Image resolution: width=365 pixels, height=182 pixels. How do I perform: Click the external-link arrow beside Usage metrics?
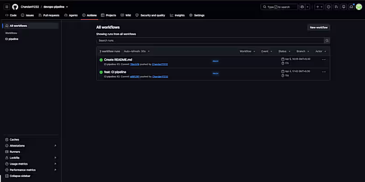tap(55, 164)
